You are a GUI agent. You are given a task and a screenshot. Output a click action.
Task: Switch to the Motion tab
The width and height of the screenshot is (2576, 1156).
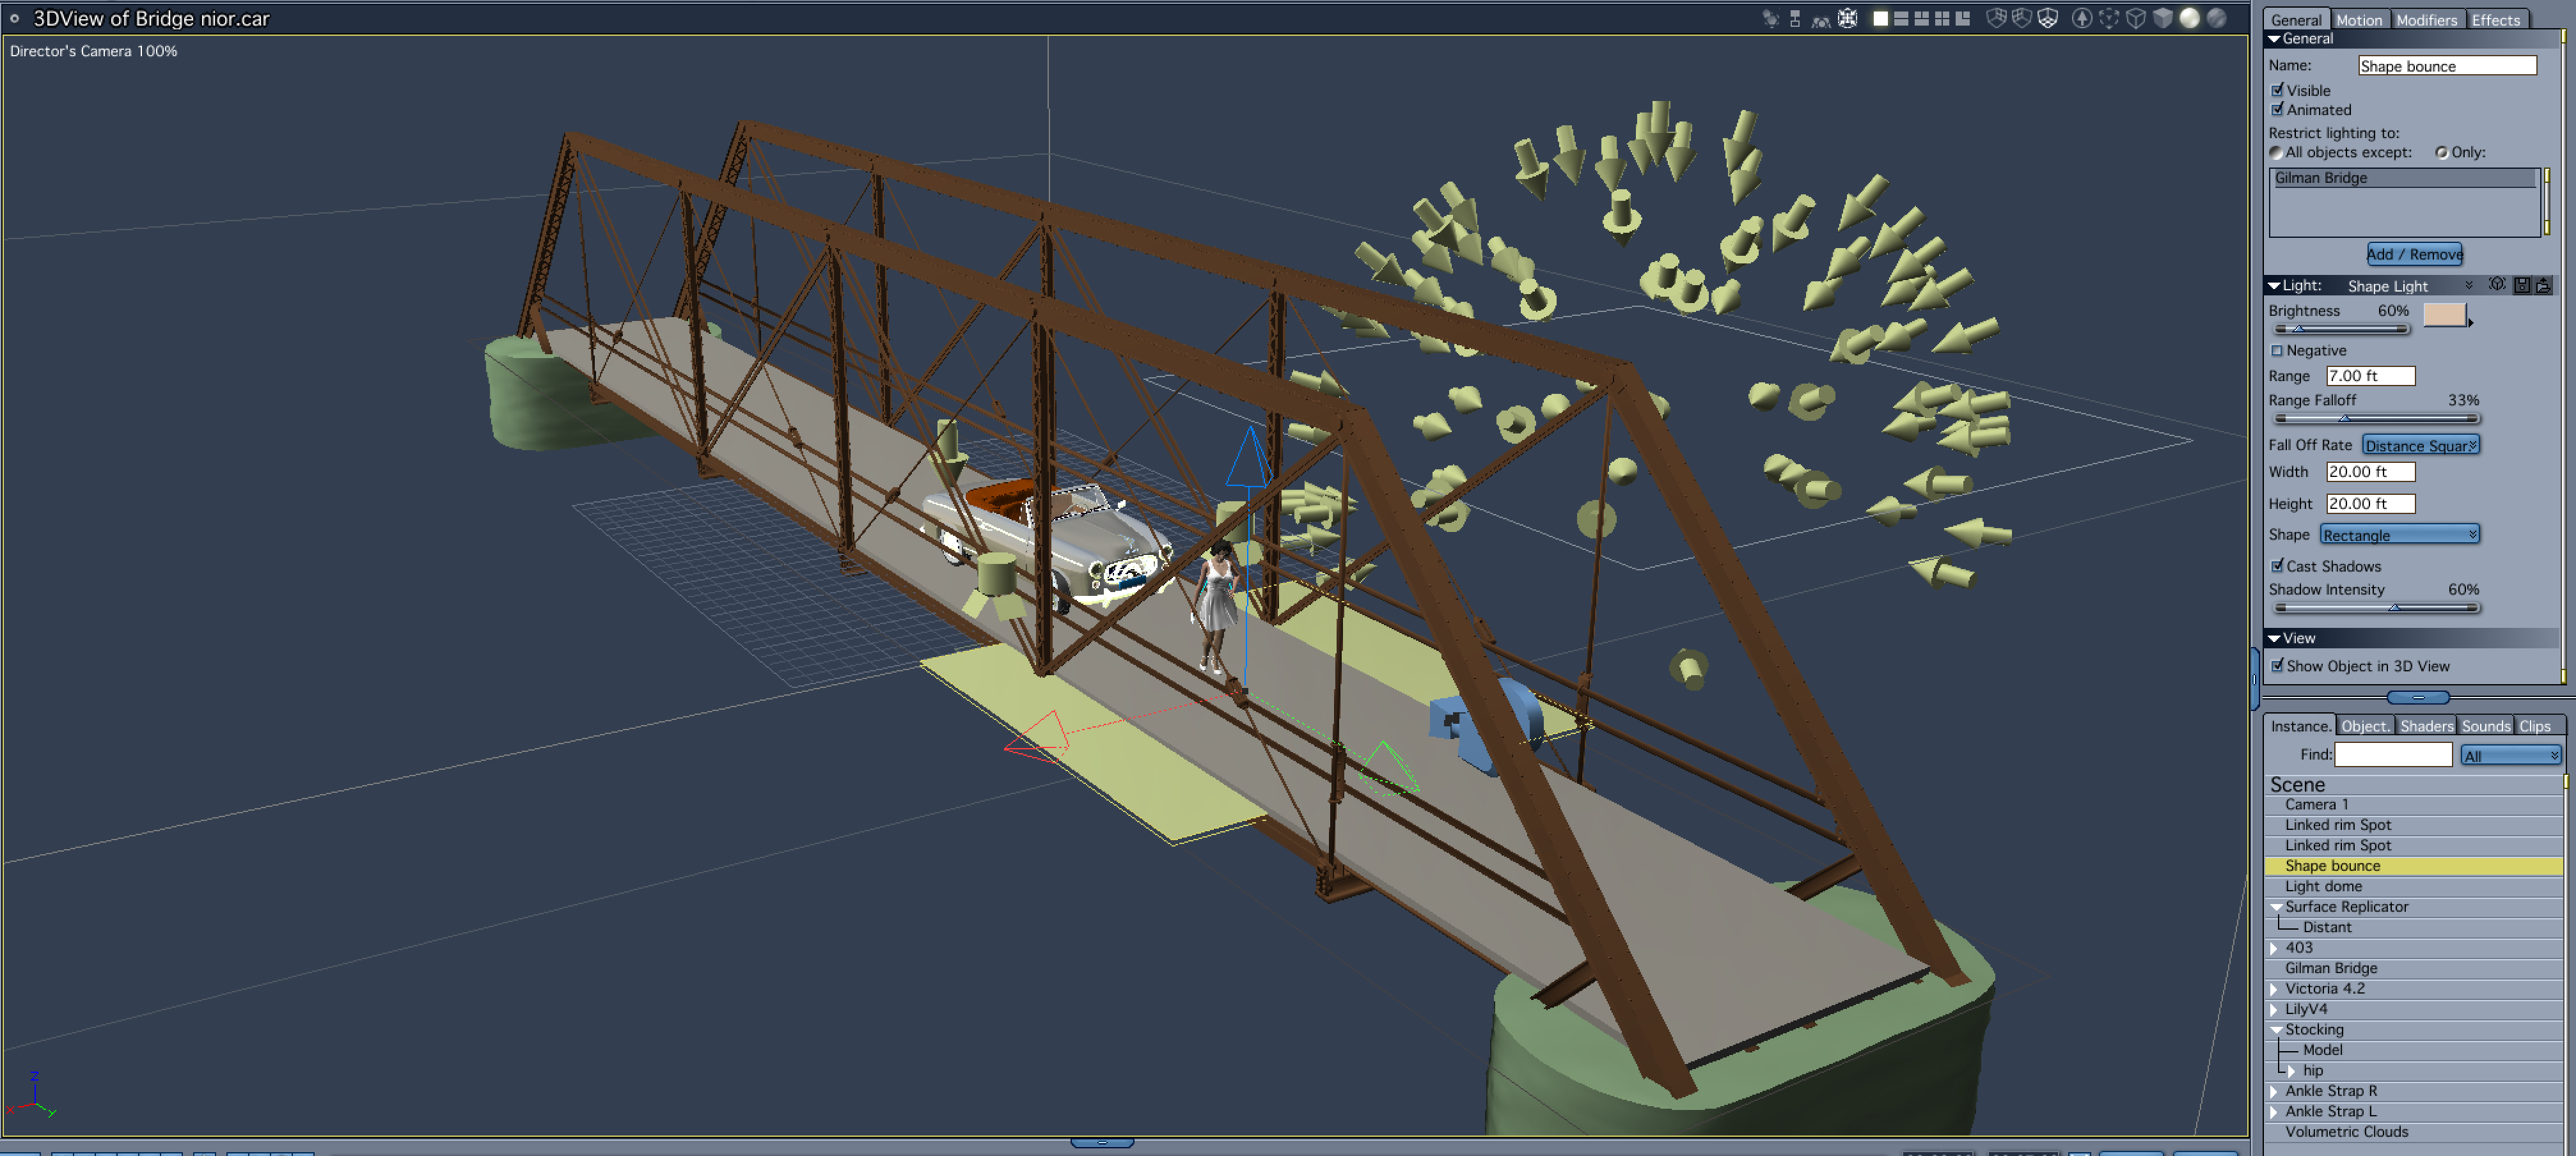(x=2359, y=20)
